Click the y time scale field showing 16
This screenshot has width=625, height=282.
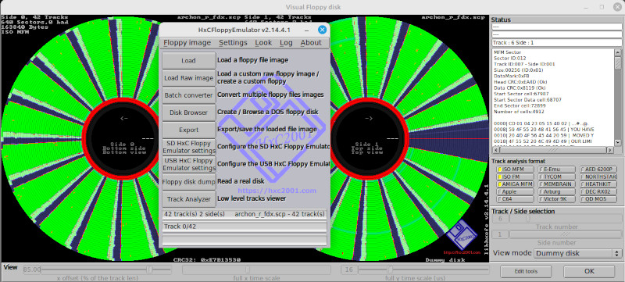pyautogui.click(x=349, y=270)
